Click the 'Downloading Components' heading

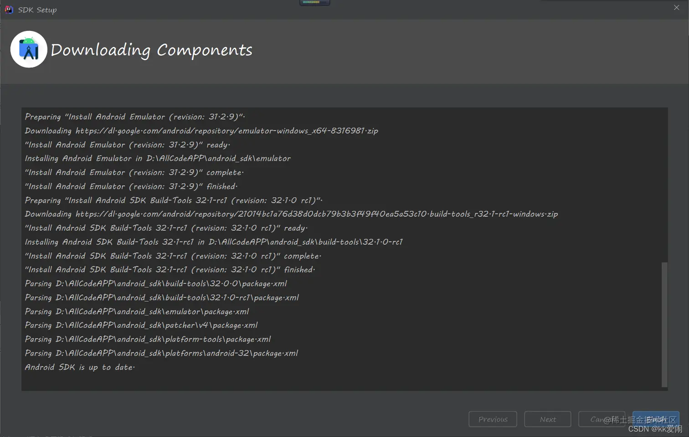coord(151,50)
